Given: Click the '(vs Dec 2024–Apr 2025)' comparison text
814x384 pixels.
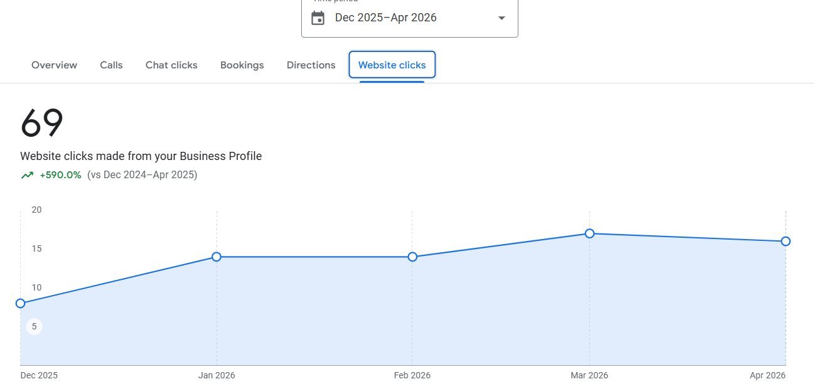Looking at the screenshot, I should click(142, 175).
